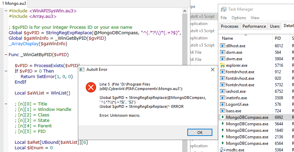
Task: Select msdtc.exe process icon
Action: (x=223, y=150)
